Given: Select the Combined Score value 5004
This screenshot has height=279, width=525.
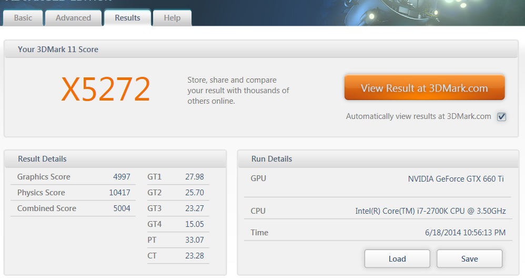Looking at the screenshot, I should 122,208.
